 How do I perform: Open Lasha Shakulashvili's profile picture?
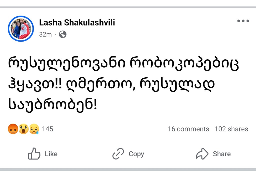(x=21, y=29)
